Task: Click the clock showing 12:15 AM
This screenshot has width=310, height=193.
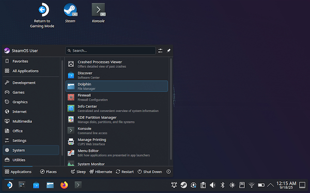Action: (286, 185)
